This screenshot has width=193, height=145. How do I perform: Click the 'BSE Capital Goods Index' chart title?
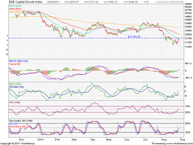point(26,2)
